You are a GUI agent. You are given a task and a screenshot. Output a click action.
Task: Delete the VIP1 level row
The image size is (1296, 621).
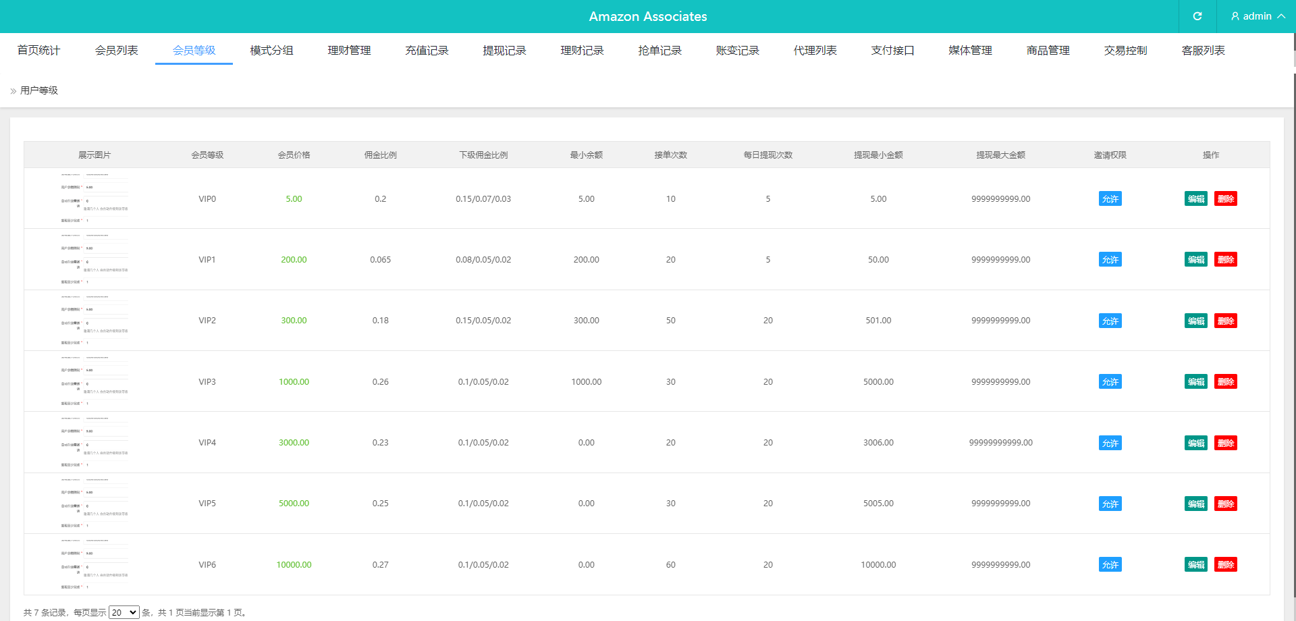point(1225,260)
